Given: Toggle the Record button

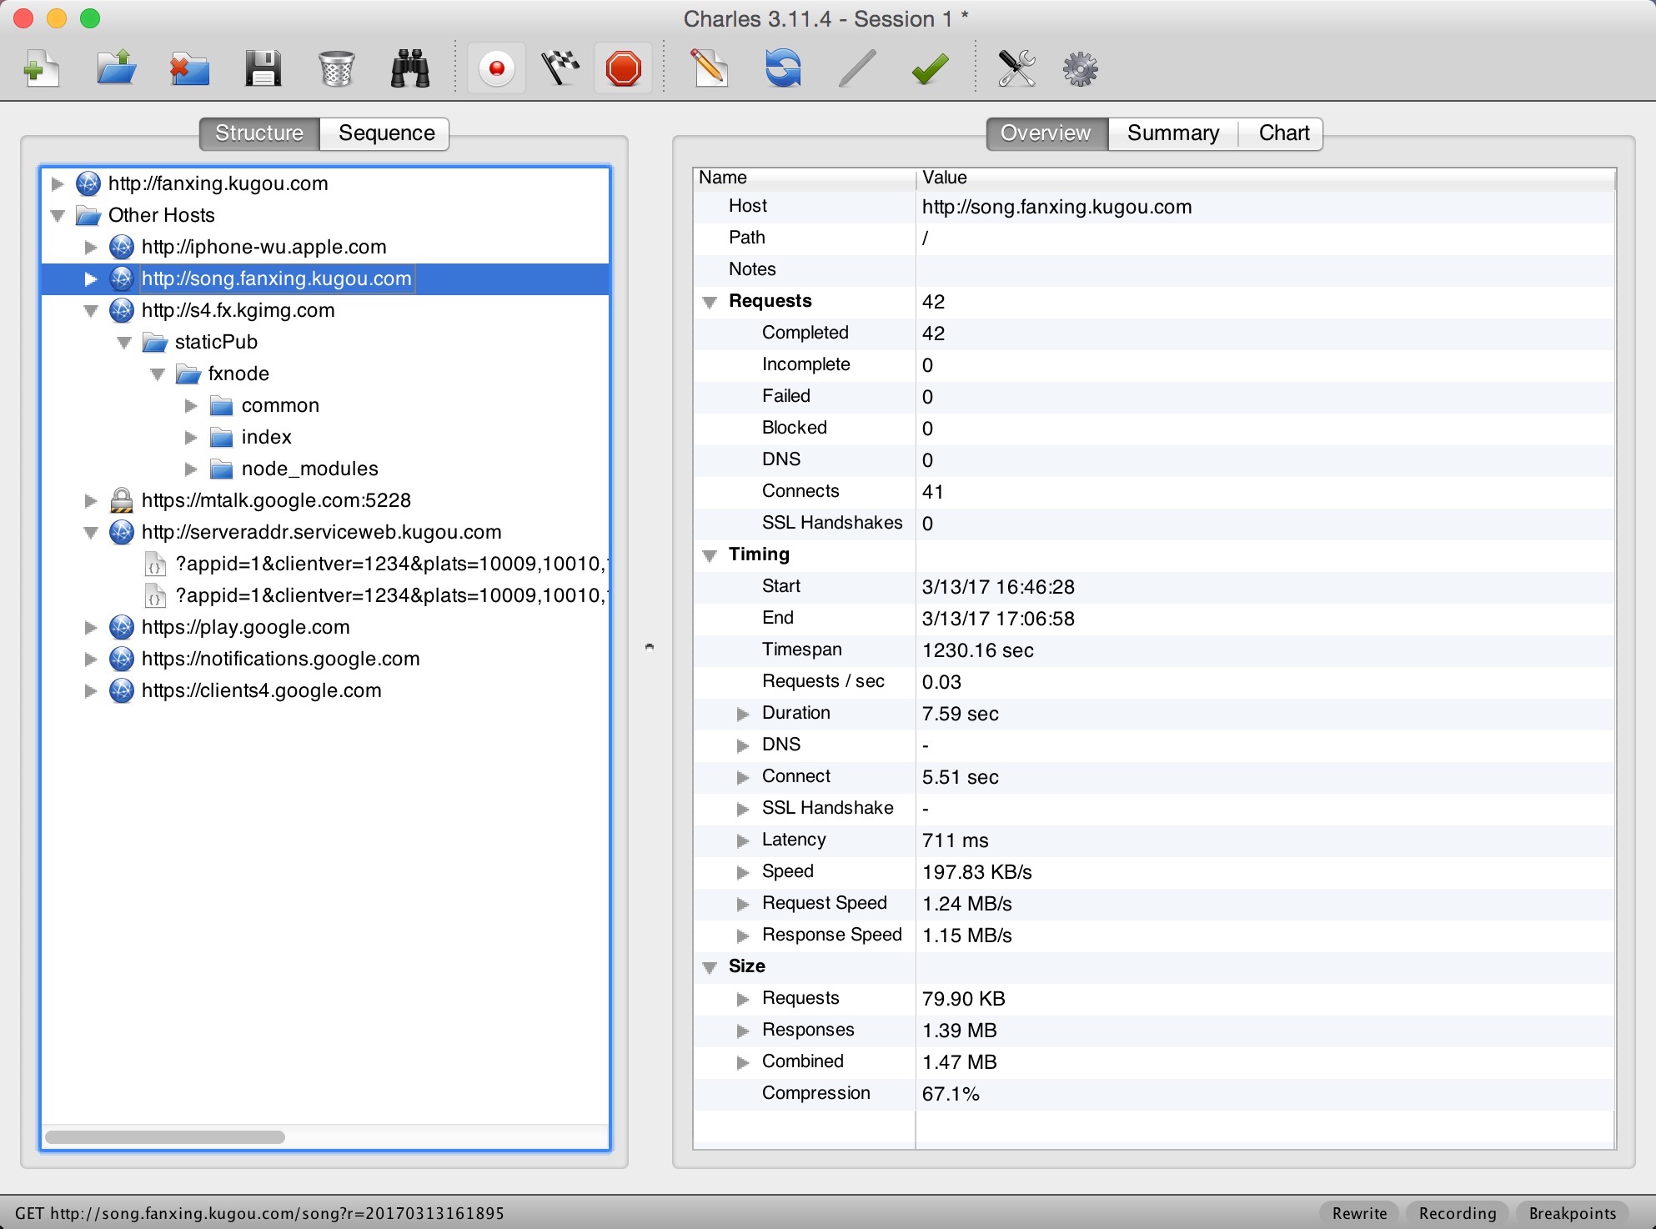Looking at the screenshot, I should pyautogui.click(x=497, y=69).
